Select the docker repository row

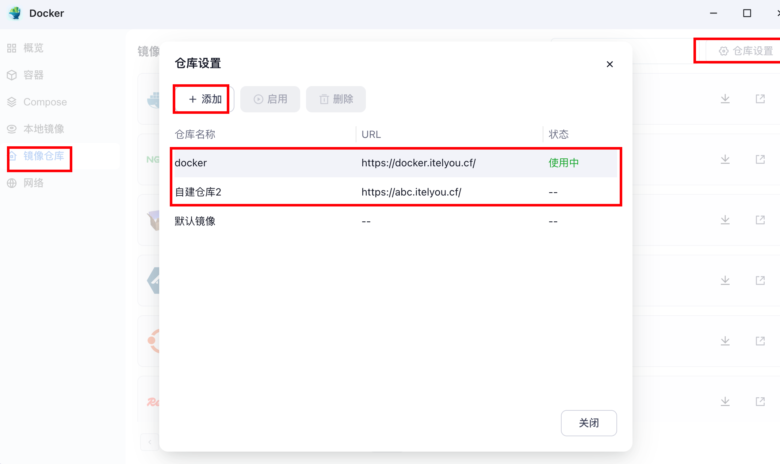[x=396, y=163]
